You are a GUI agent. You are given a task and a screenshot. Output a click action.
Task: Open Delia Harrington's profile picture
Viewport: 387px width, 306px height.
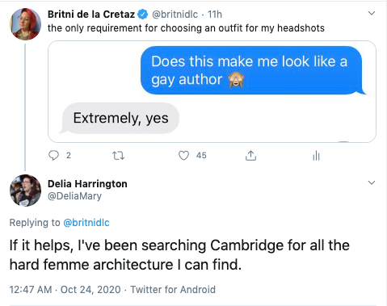(25, 191)
